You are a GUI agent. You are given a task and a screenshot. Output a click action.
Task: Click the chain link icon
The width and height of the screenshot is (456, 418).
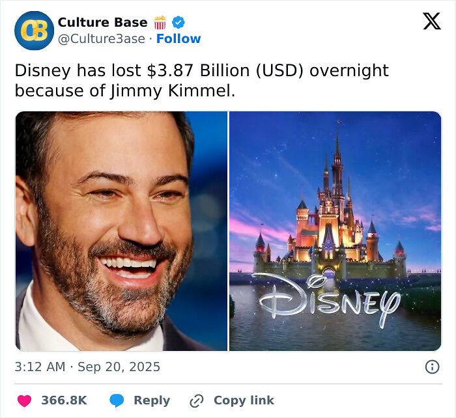pos(197,400)
